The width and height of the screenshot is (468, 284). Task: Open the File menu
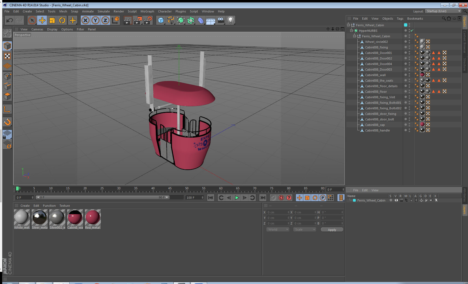click(7, 11)
